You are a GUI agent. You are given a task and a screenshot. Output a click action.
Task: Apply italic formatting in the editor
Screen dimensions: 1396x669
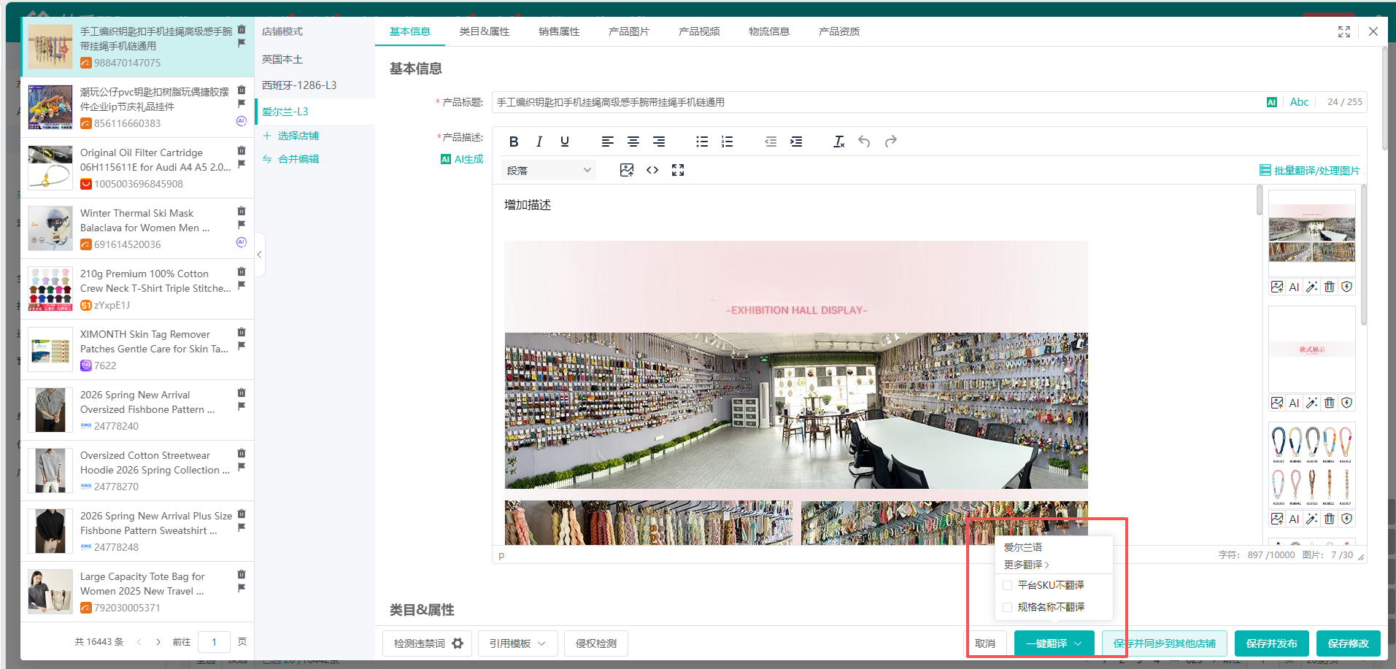point(539,142)
